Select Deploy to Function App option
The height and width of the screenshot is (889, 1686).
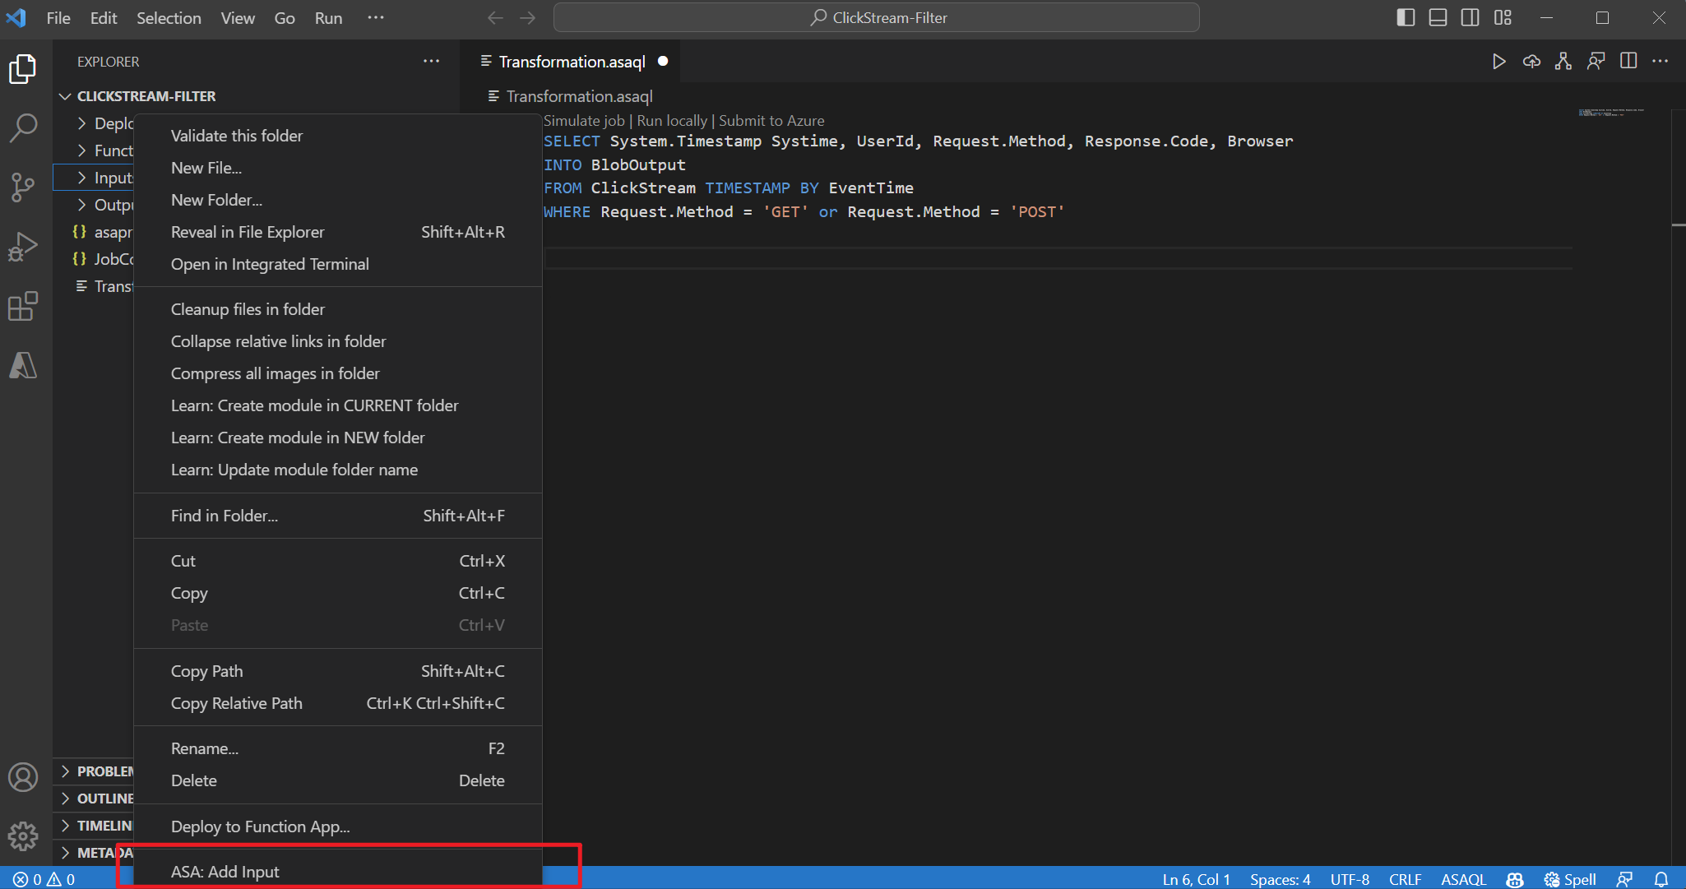coord(260,826)
